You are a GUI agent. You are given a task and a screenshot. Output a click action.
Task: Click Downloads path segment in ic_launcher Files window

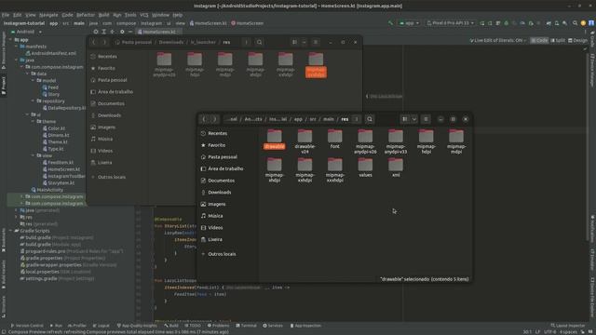171,42
